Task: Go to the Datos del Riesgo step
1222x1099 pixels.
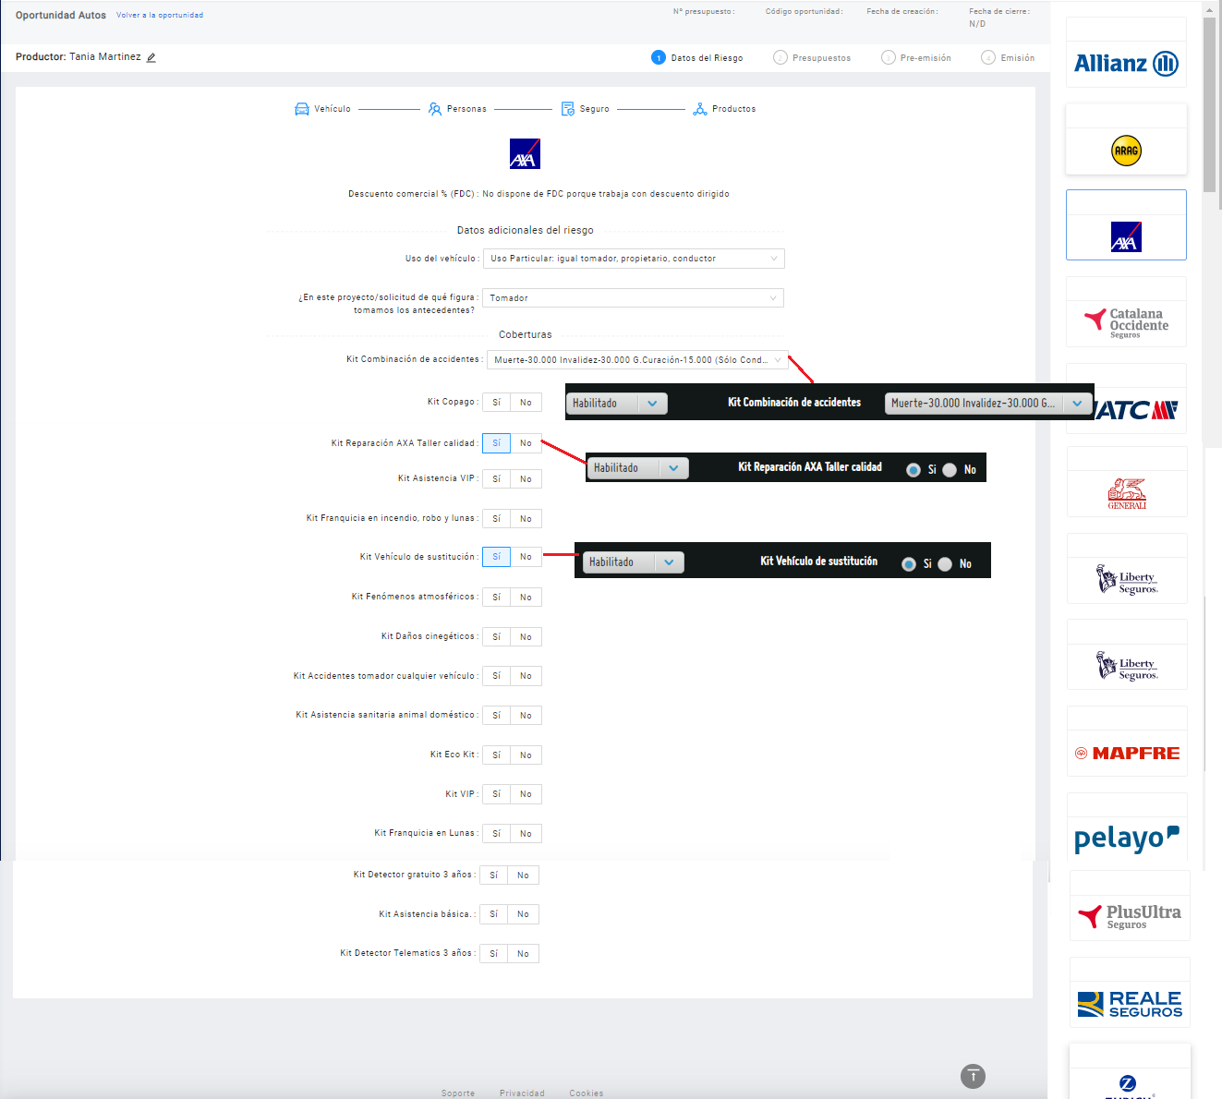Action: click(x=697, y=57)
